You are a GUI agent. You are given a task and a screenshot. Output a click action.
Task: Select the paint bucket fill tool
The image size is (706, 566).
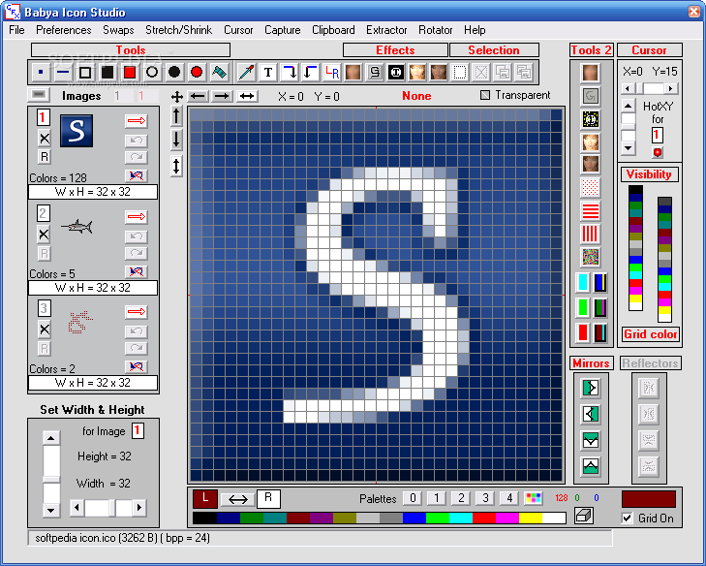click(219, 72)
